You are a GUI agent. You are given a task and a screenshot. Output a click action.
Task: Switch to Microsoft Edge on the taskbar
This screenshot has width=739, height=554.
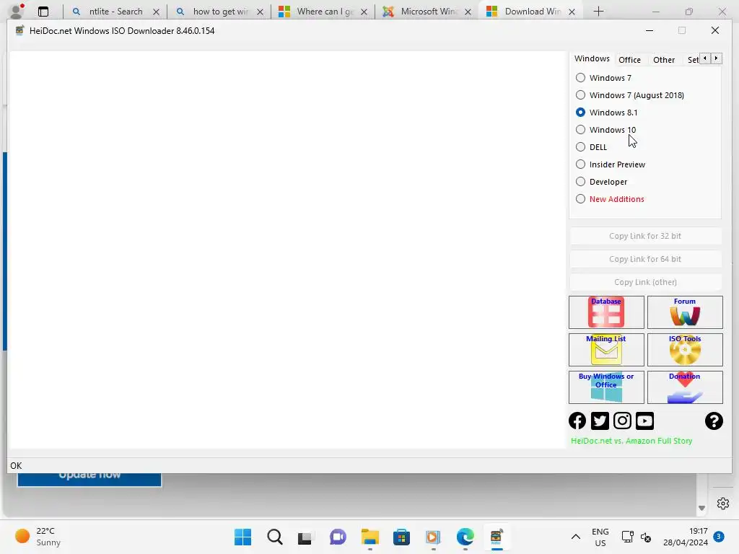click(x=465, y=537)
